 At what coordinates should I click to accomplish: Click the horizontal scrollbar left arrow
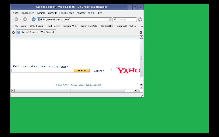[13, 90]
